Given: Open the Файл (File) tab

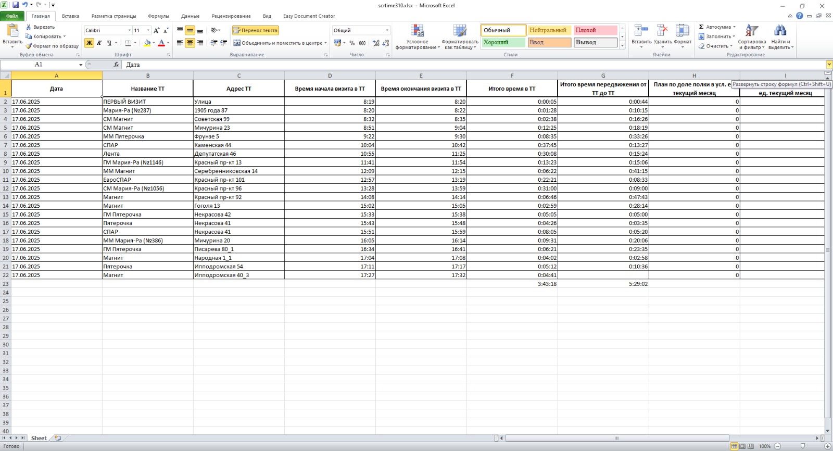Looking at the screenshot, I should [x=12, y=16].
